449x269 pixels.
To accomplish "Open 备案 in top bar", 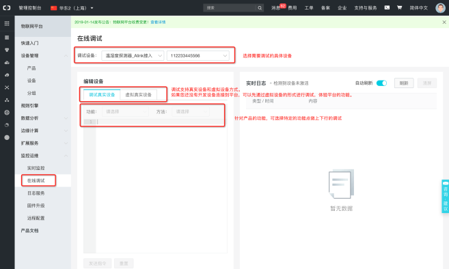I will point(325,8).
